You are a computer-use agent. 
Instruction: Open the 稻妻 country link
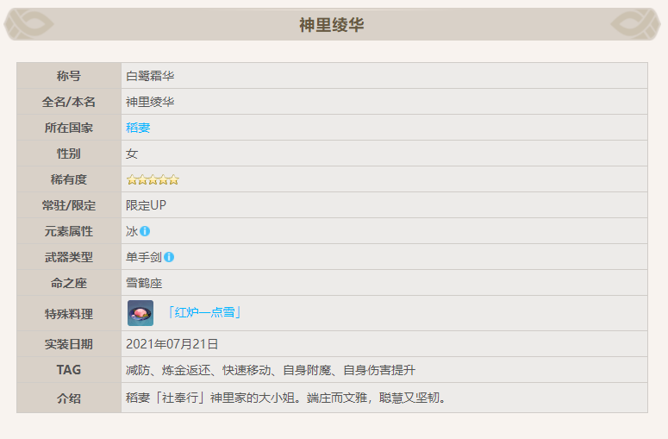(x=138, y=128)
